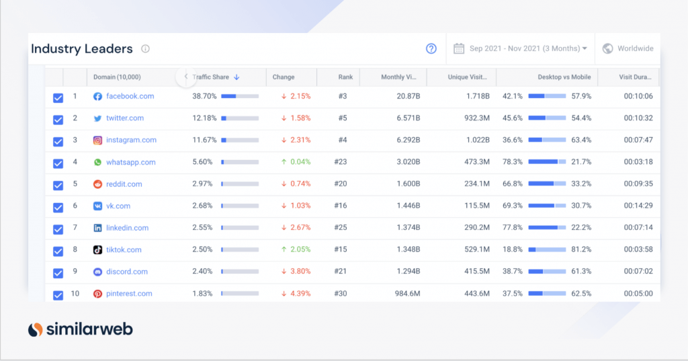Uncheck the facebook.com row checkbox
Viewport: 688px width, 361px height.
coord(58,97)
